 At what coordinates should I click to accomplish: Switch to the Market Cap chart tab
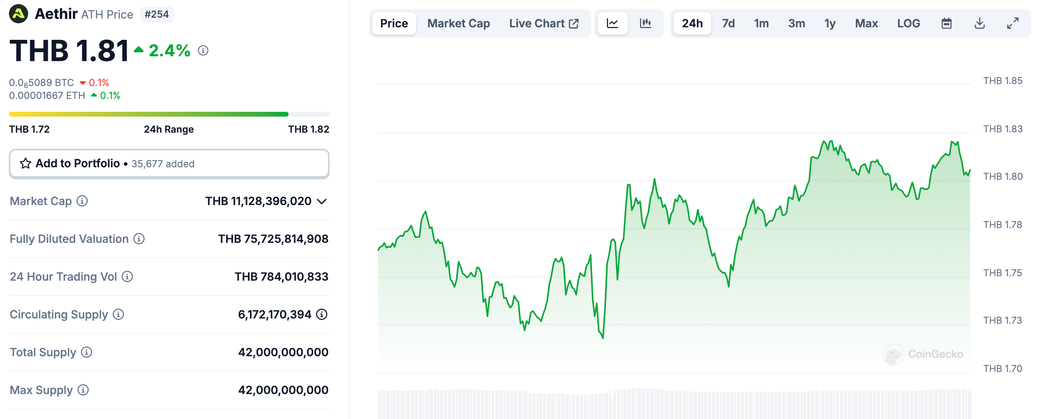(x=458, y=23)
